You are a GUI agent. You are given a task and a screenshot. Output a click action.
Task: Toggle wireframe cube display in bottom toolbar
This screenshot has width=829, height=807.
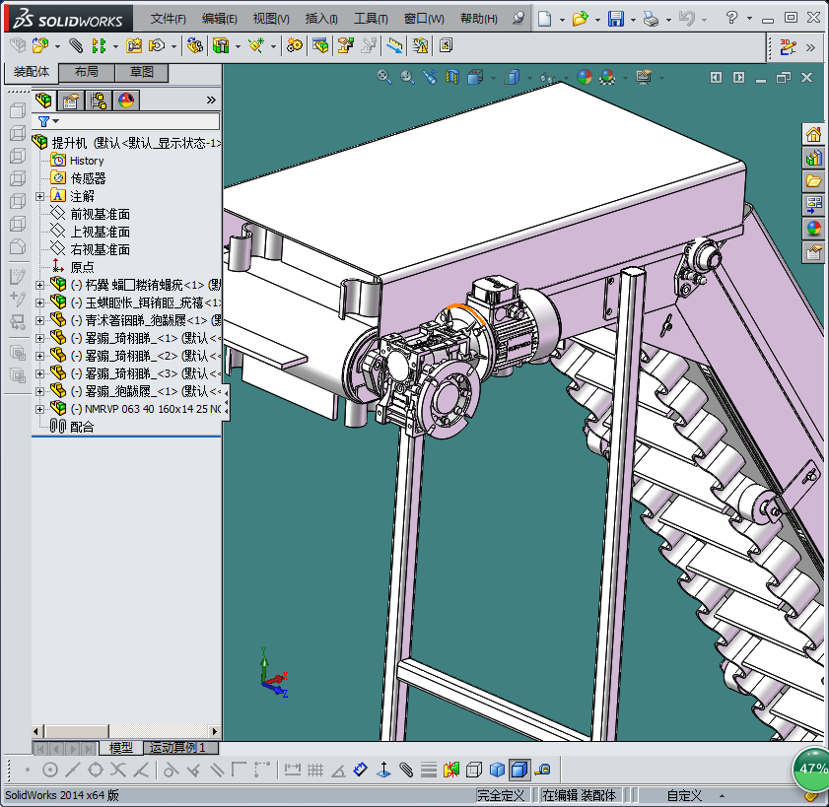[x=474, y=770]
